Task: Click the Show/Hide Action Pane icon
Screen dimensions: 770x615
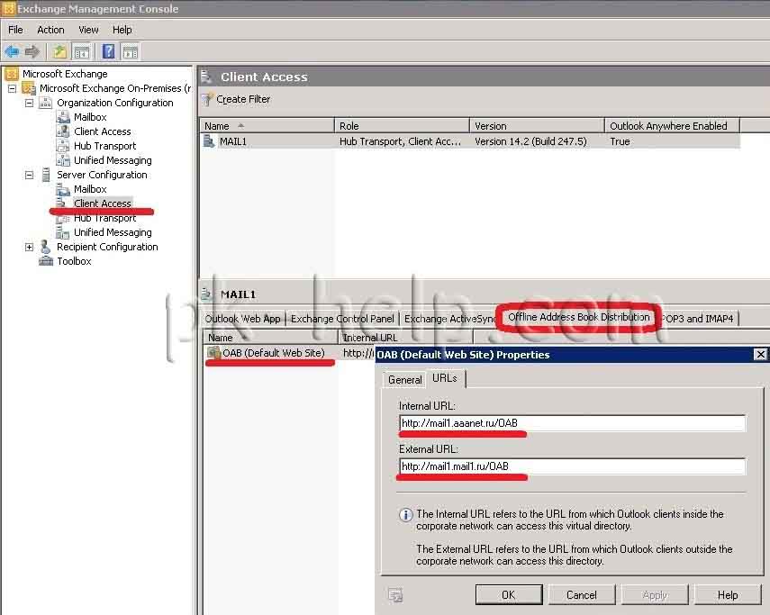Action: (x=131, y=51)
